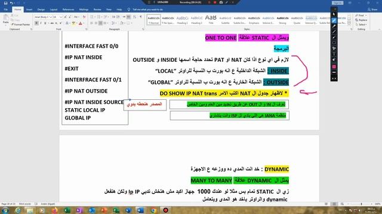This screenshot has width=382, height=214.
Task: Click the Clear All Formatting icon
Action: coord(84,17)
